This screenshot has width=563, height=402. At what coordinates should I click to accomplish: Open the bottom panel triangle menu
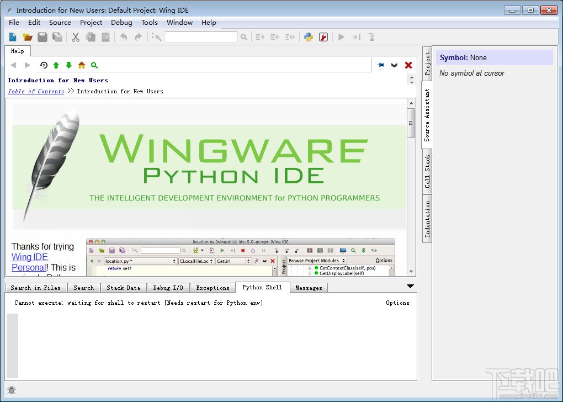pyautogui.click(x=410, y=286)
